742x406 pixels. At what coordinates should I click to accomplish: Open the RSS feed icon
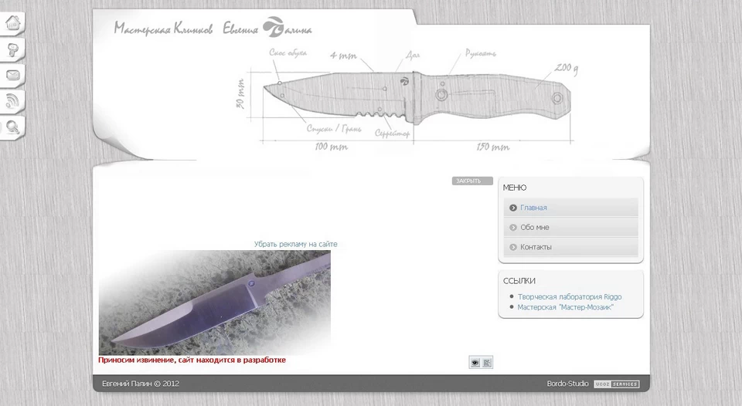12,100
